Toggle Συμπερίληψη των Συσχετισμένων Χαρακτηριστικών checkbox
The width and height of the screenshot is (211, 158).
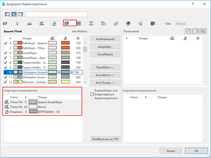[92, 94]
